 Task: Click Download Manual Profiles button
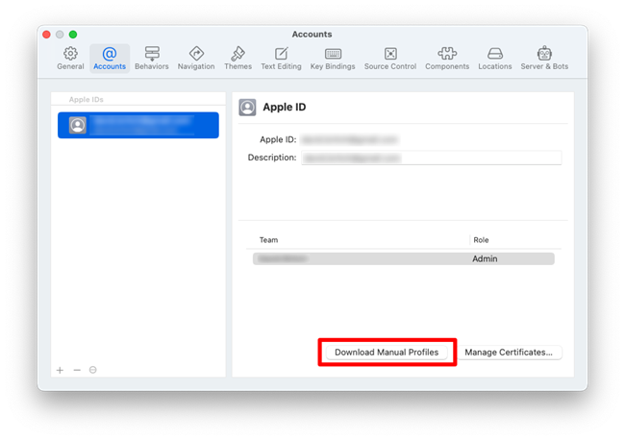[387, 353]
